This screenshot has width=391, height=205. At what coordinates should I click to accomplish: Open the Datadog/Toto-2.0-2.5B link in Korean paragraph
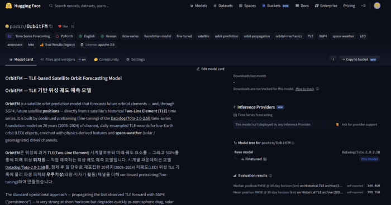coord(25,168)
